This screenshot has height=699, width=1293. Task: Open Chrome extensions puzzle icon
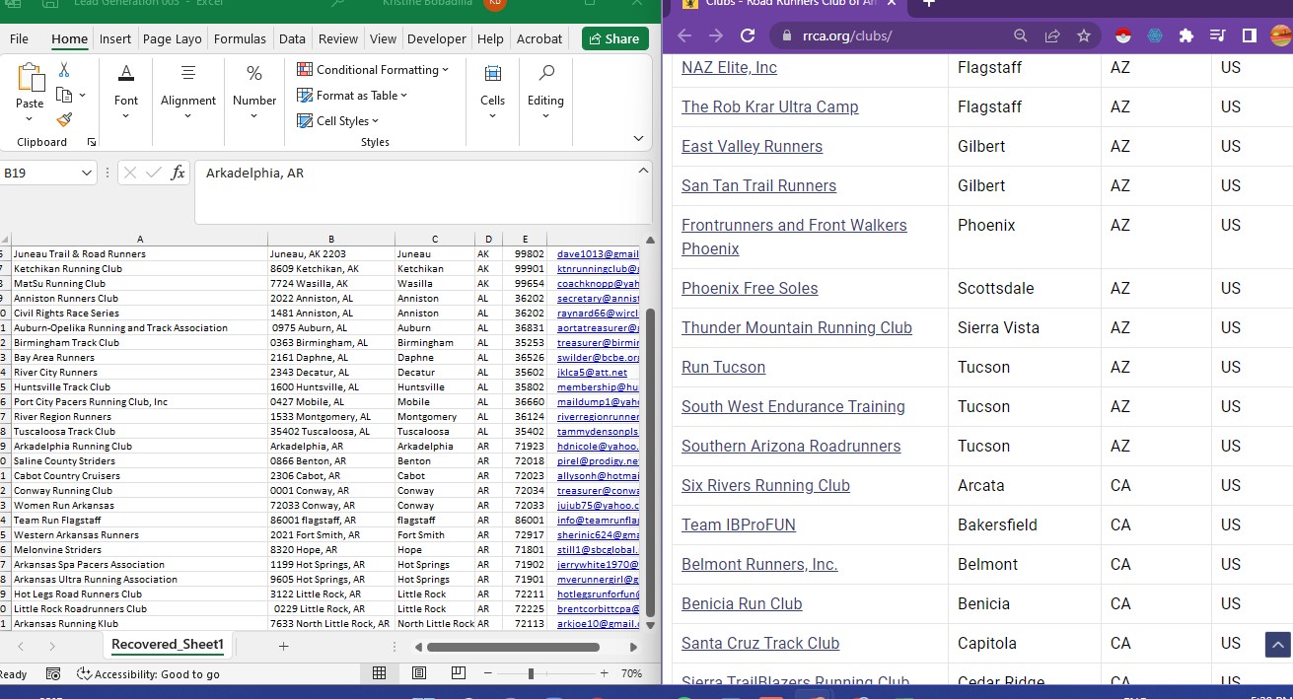1186,35
